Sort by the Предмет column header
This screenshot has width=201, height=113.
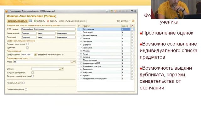tap(102, 26)
